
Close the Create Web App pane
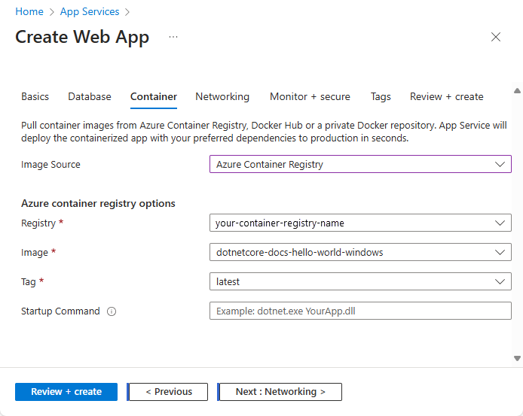[496, 37]
